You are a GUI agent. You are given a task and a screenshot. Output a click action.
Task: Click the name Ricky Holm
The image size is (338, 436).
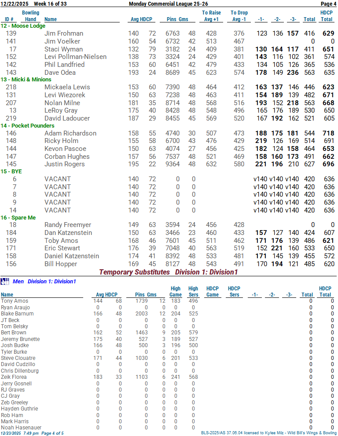(x=61, y=141)
